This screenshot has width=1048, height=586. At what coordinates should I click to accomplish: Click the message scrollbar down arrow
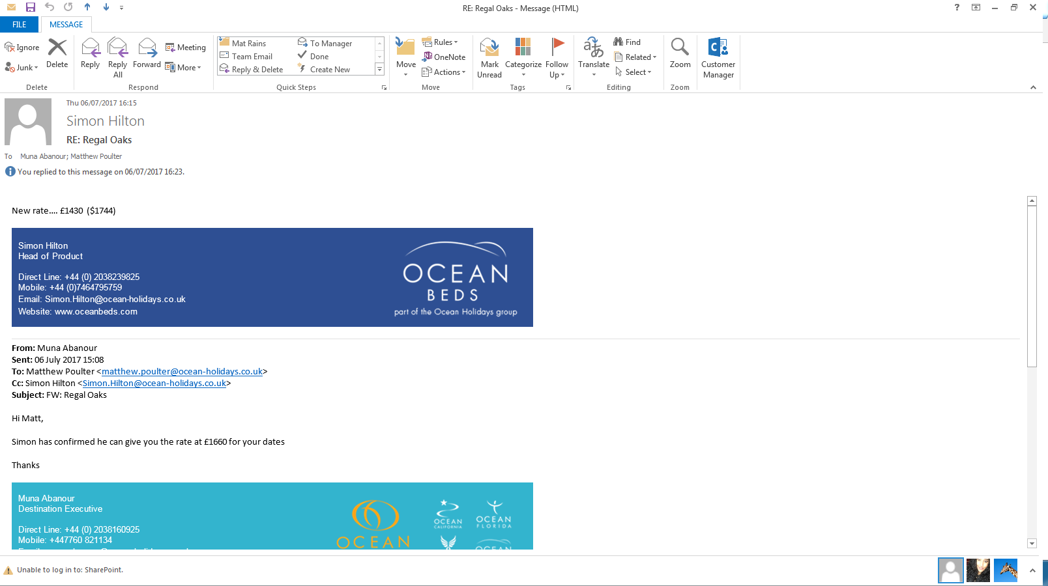point(1032,544)
